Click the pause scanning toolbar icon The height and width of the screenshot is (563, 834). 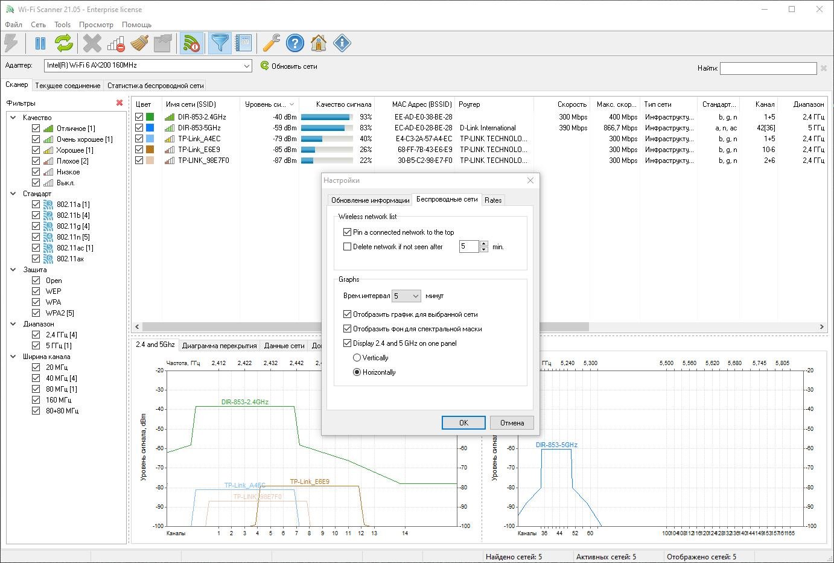pos(40,43)
